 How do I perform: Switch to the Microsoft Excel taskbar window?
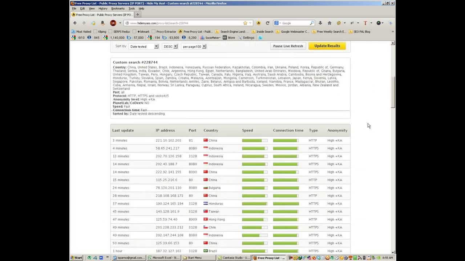point(164,258)
